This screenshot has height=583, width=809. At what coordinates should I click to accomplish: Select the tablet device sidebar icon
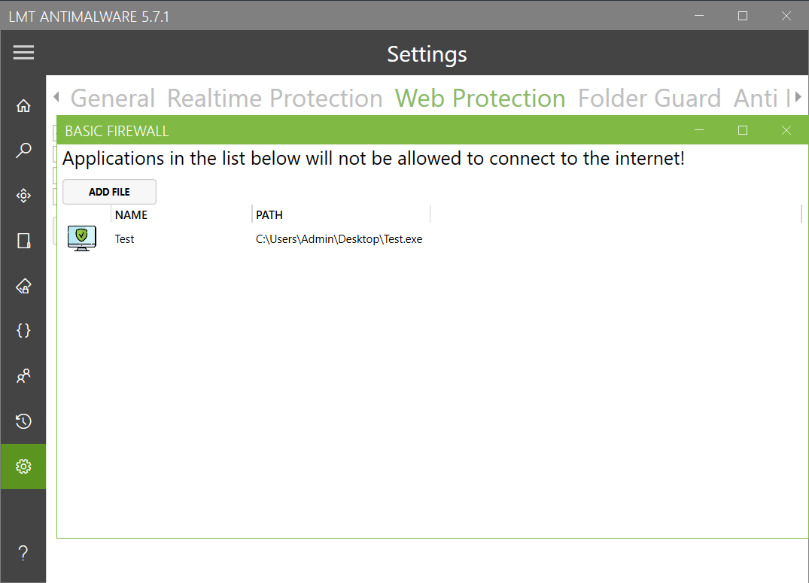click(x=23, y=241)
